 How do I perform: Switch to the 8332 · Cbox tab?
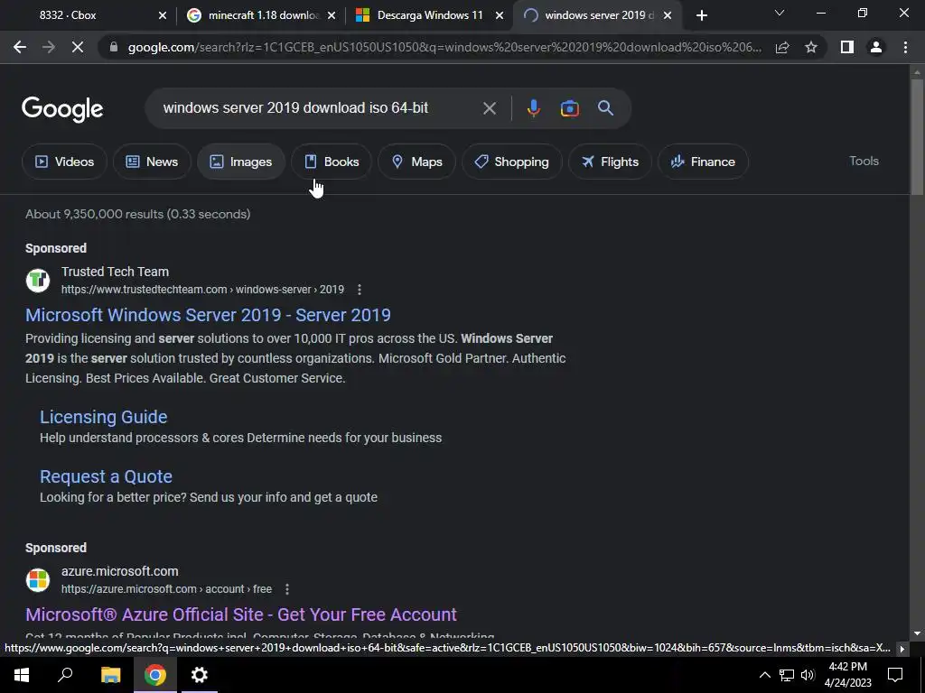89,15
